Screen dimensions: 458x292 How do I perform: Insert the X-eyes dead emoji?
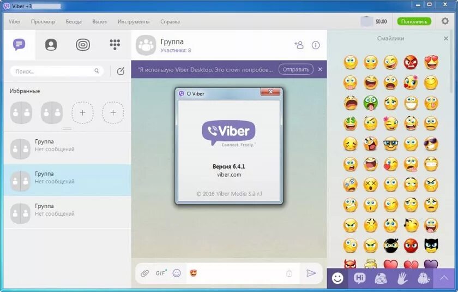tap(370, 184)
